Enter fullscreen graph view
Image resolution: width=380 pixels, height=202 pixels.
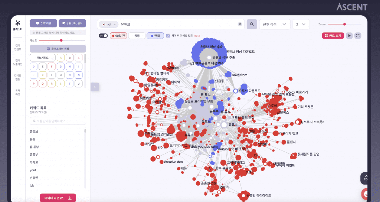click(x=358, y=36)
